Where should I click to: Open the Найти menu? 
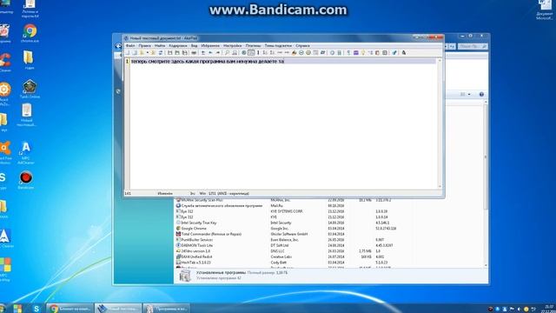click(160, 46)
